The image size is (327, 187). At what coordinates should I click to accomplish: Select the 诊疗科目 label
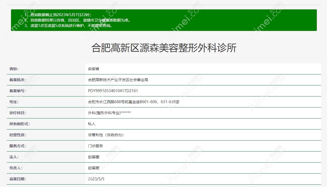(18, 113)
